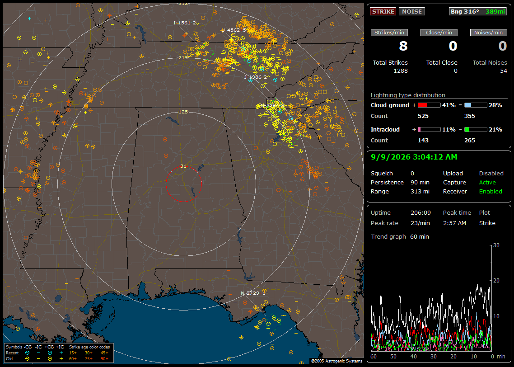Select the Noises/min label button
The width and height of the screenshot is (514, 367).
tap(488, 33)
